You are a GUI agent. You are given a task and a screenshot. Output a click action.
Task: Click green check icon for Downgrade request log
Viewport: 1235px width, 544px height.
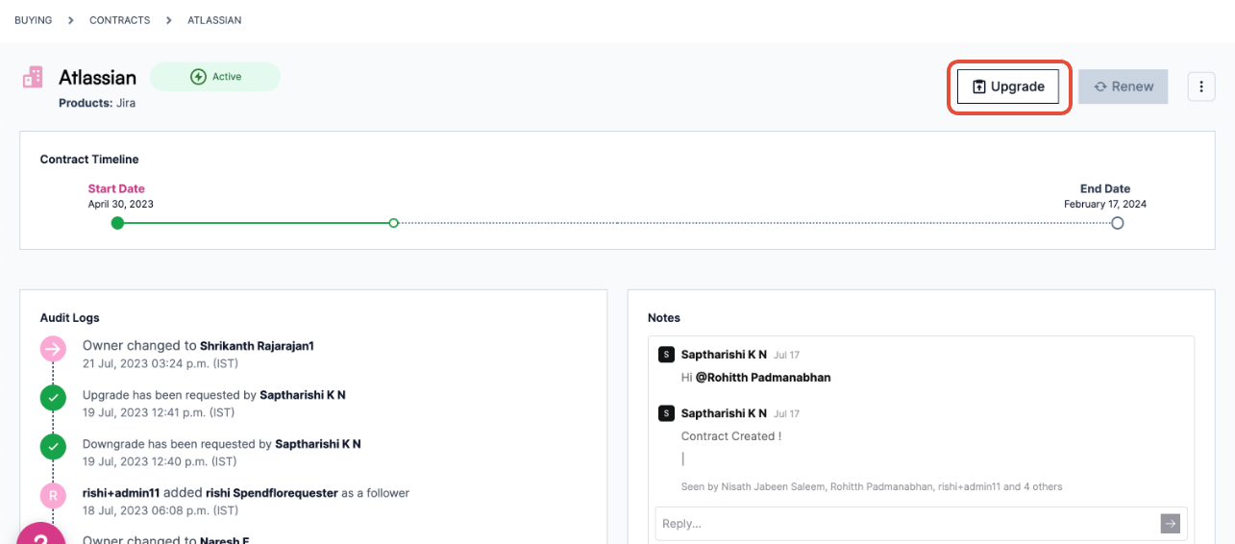[x=53, y=446]
